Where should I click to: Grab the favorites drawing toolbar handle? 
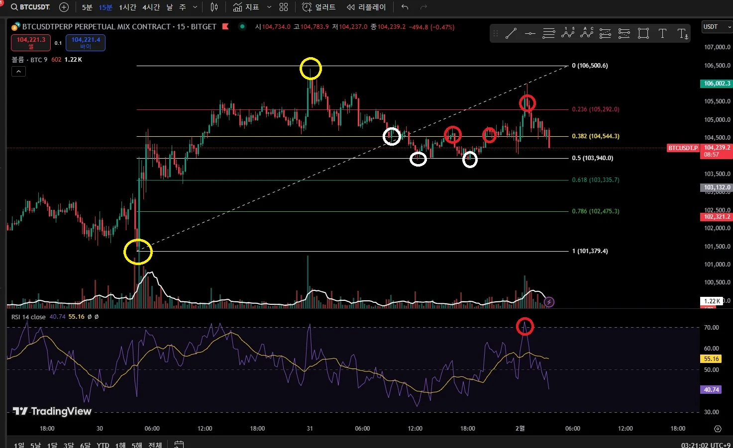[x=496, y=33]
